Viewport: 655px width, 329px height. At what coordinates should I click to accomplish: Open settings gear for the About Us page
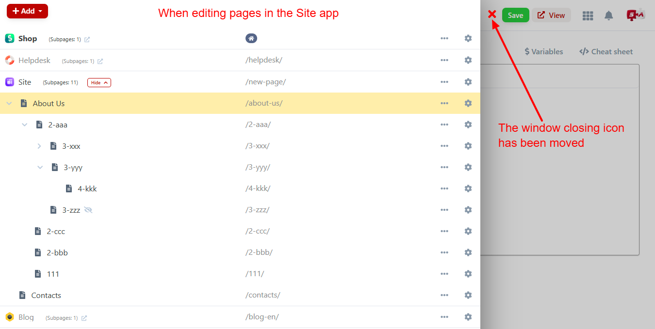[x=468, y=103]
